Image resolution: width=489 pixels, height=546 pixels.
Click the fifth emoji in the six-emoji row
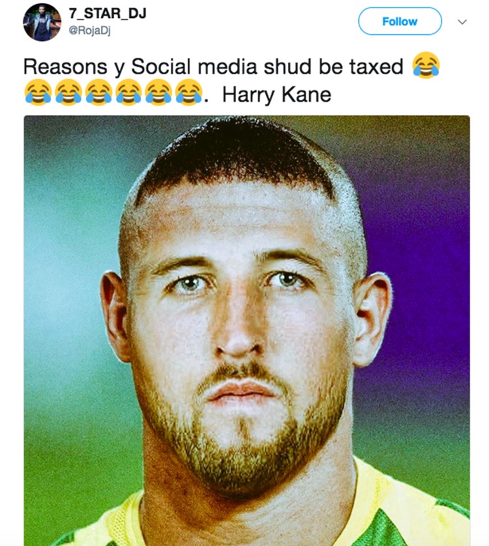tap(158, 93)
